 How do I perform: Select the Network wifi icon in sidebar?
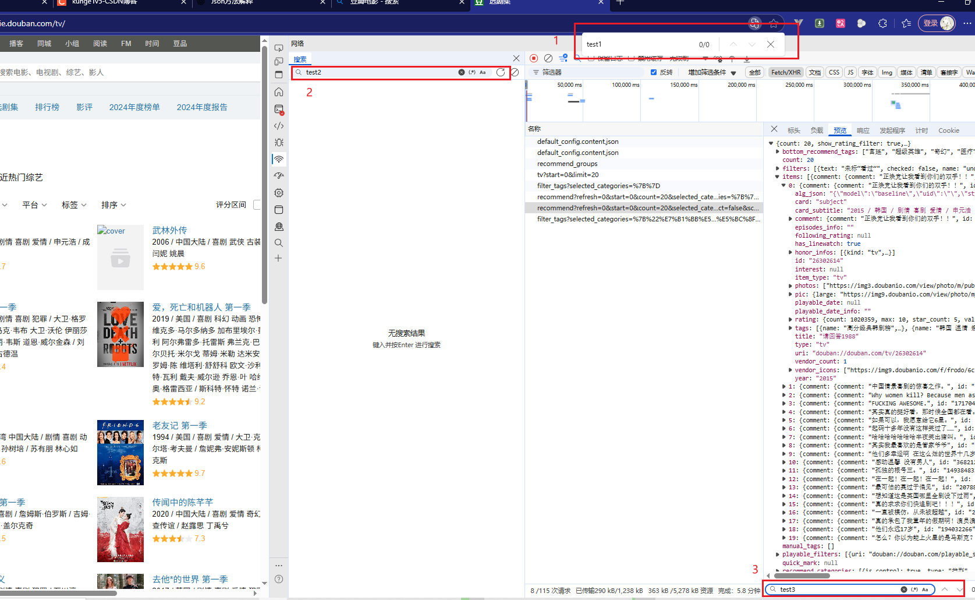coord(279,159)
